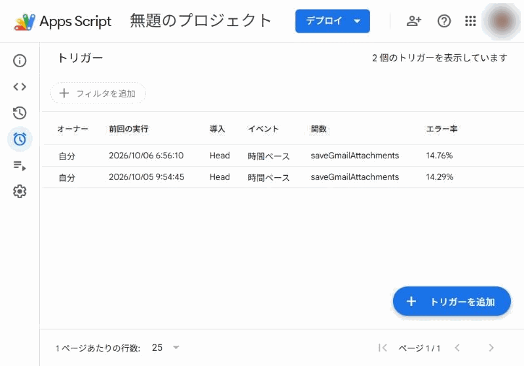Click error rate 14.29% cell

440,177
